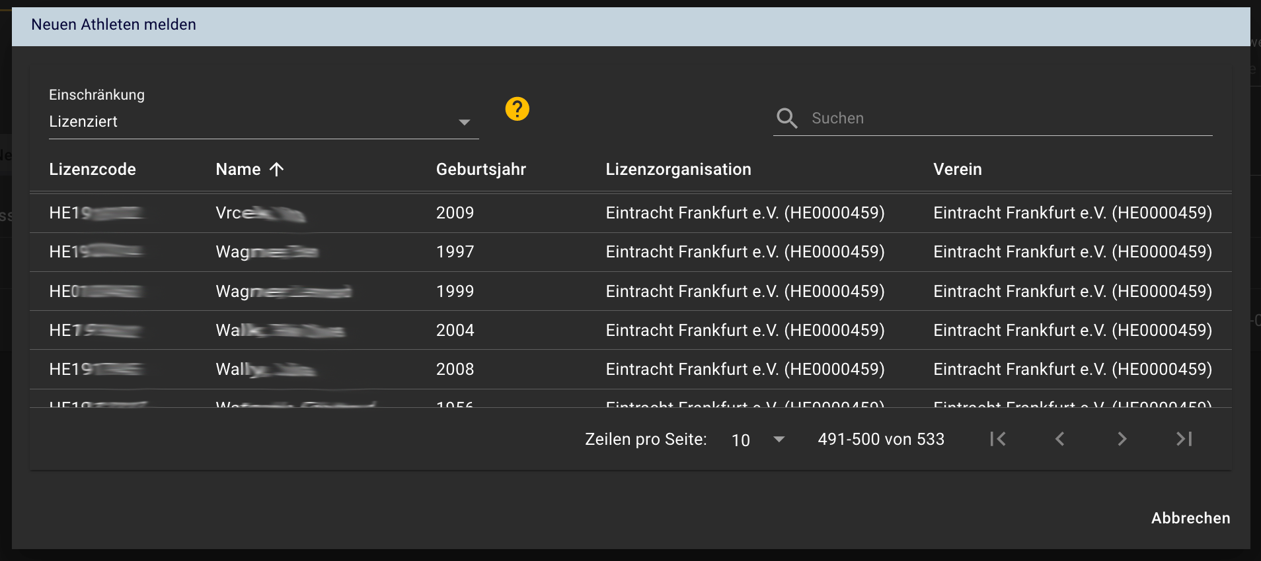Click the Abbrechen button
Screen dimensions: 1261x561
click(x=1190, y=518)
